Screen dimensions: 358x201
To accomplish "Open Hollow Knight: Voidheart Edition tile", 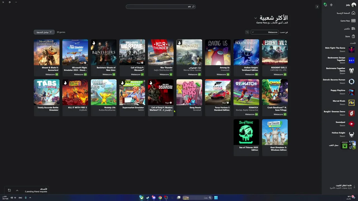I will pos(246,58).
